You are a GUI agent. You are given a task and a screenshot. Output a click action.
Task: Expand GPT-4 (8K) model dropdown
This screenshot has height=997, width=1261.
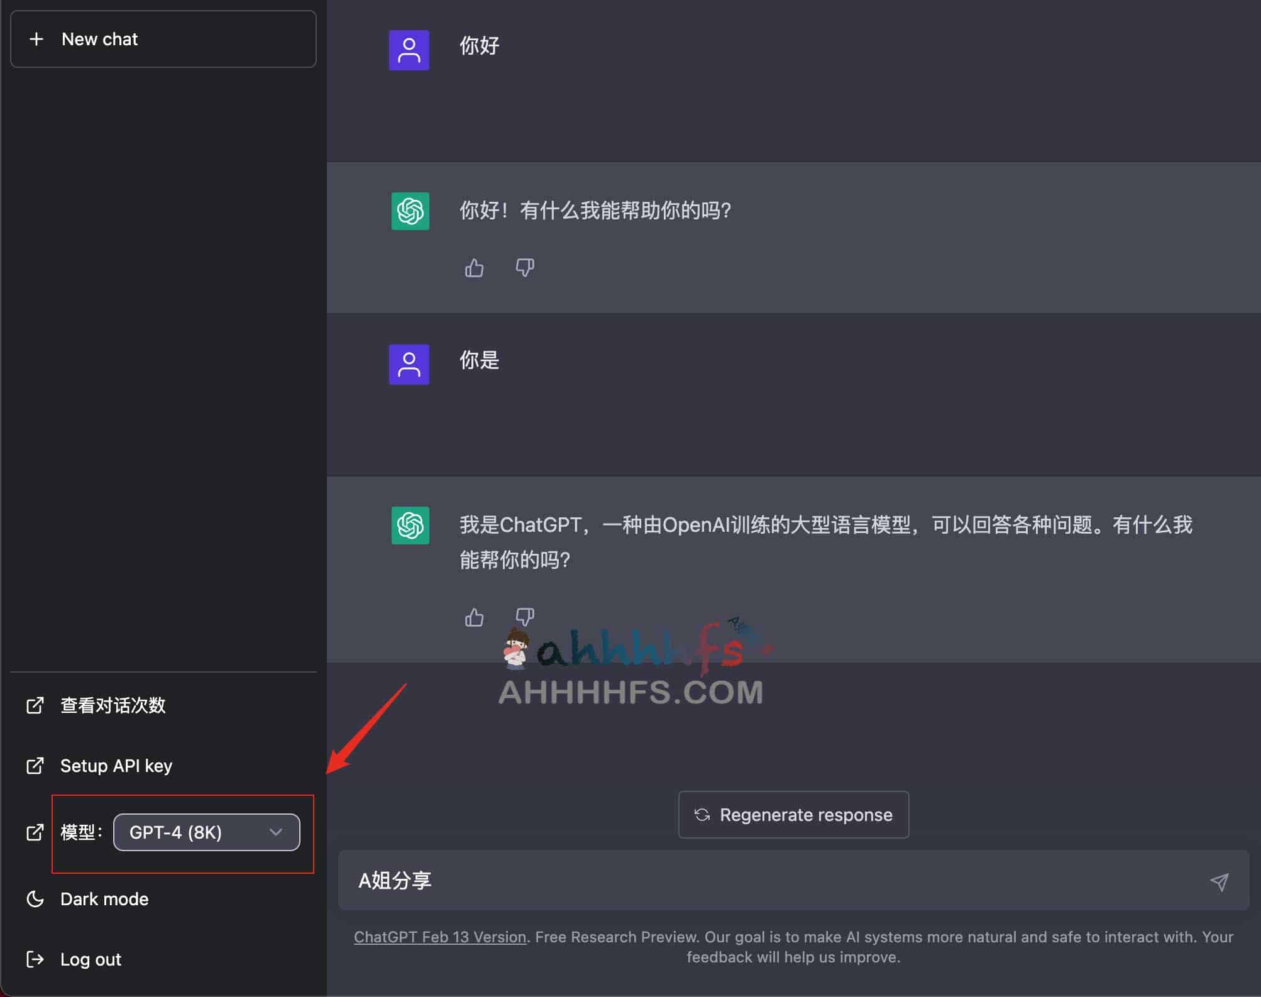pyautogui.click(x=206, y=832)
